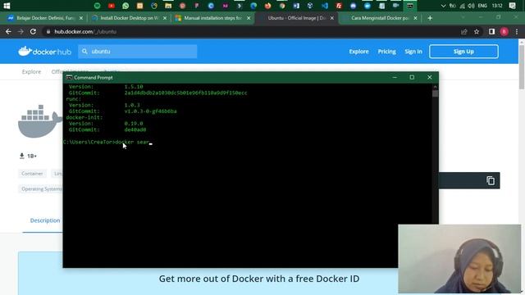This screenshot has width=525, height=295.
Task: Open the Pricing page link
Action: coord(386,52)
